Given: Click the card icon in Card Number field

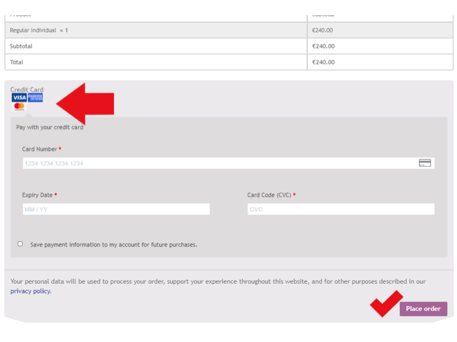Looking at the screenshot, I should (x=425, y=163).
